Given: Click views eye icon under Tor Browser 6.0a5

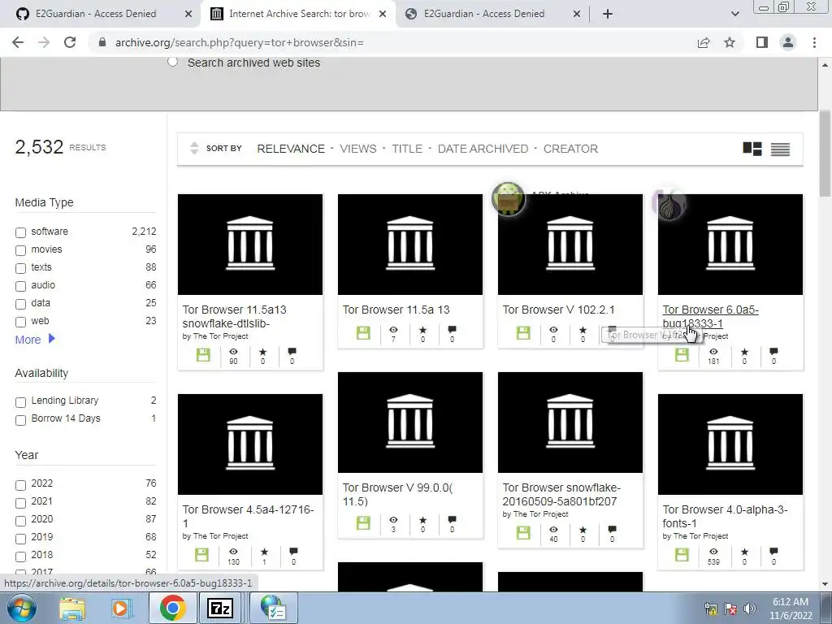Looking at the screenshot, I should coord(713,351).
